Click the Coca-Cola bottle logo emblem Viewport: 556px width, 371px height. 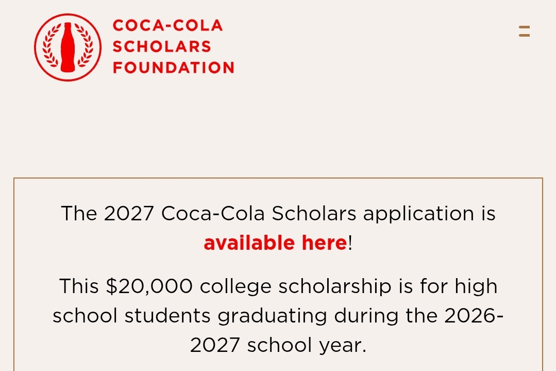(x=68, y=47)
